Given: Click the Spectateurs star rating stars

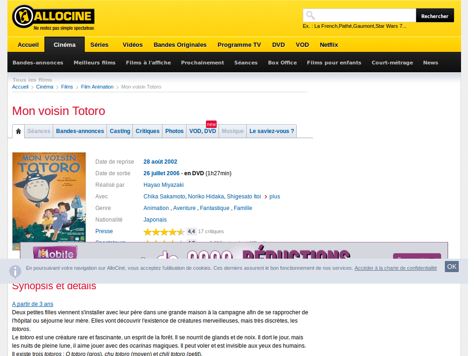Looking at the screenshot, I should point(164,242).
